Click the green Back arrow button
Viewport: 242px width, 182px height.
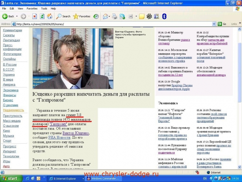[x=5, y=16]
